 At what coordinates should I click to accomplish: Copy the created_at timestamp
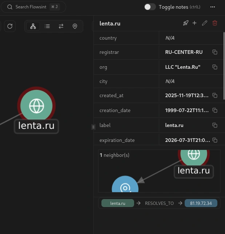[x=215, y=96]
